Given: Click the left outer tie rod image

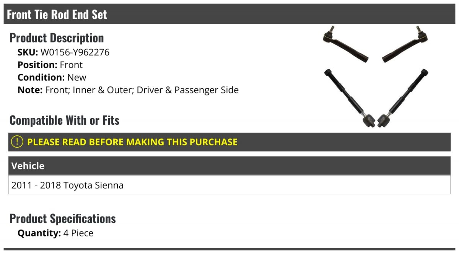Looking at the screenshot, I should pos(346,44).
